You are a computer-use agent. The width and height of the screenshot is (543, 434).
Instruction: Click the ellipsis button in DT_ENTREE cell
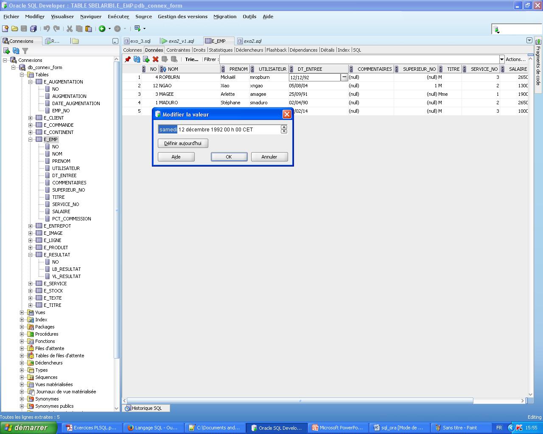tap(344, 77)
